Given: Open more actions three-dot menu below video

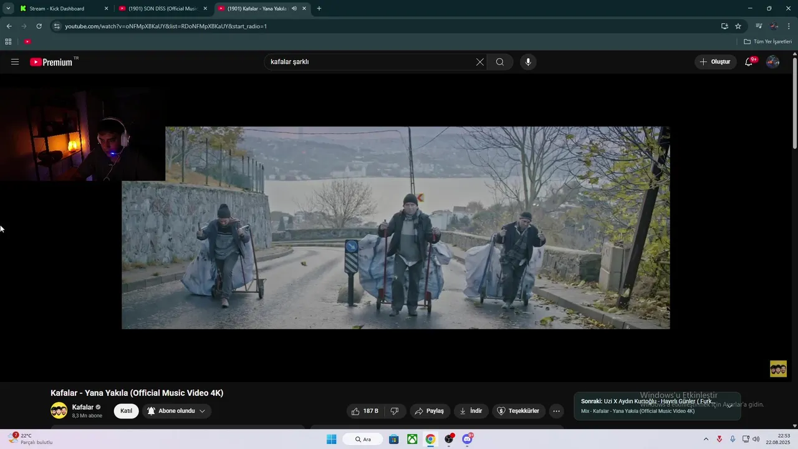Looking at the screenshot, I should point(557,411).
